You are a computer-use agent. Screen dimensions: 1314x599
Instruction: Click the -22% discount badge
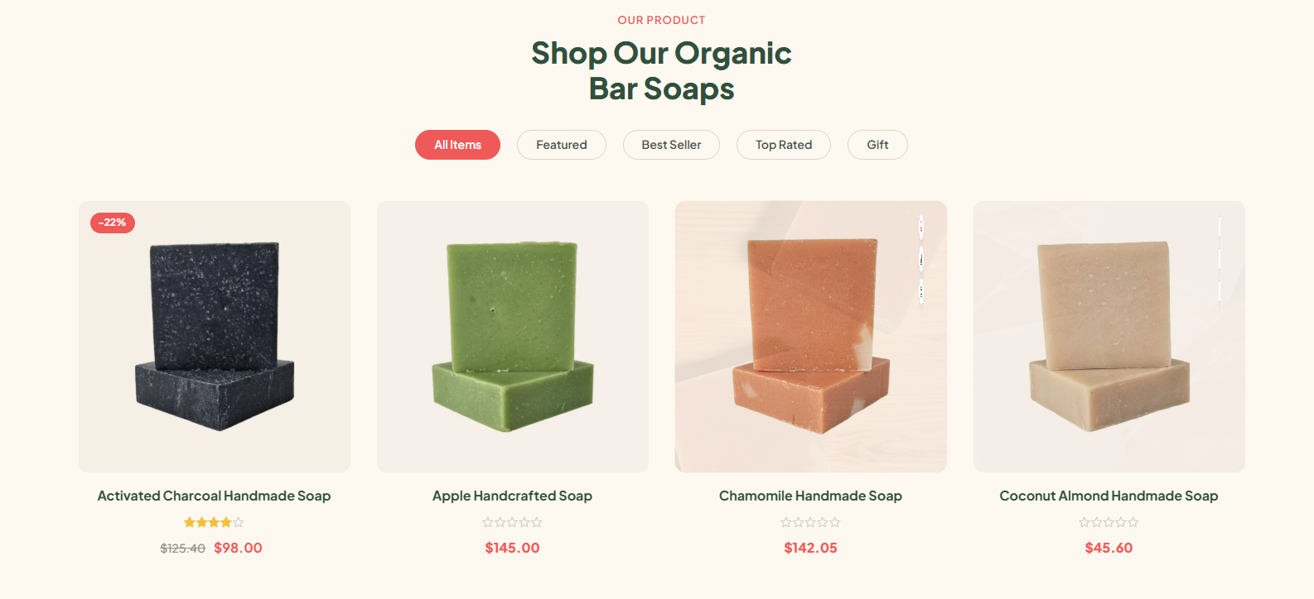113,223
